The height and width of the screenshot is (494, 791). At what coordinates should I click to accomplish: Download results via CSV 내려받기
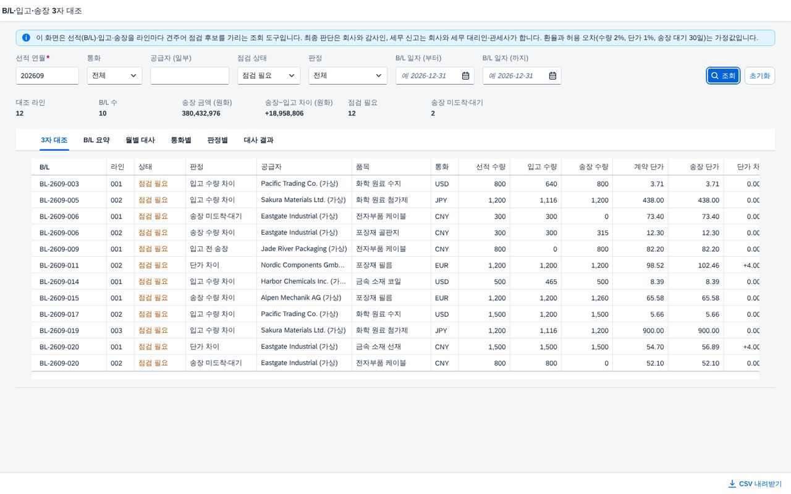(x=755, y=484)
